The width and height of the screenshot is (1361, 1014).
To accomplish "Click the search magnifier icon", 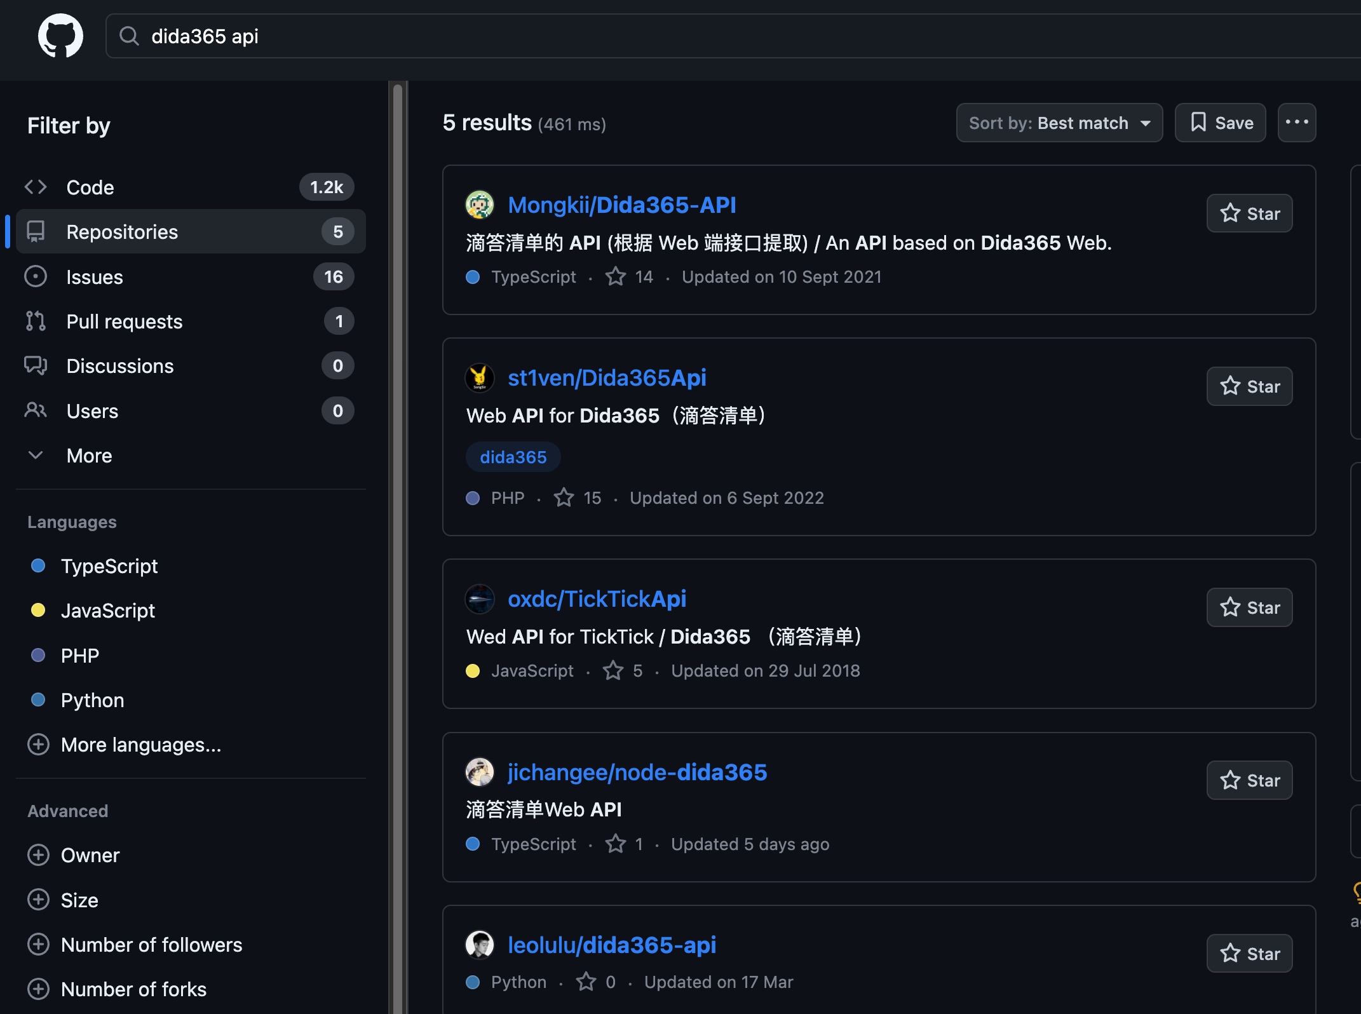I will (129, 36).
